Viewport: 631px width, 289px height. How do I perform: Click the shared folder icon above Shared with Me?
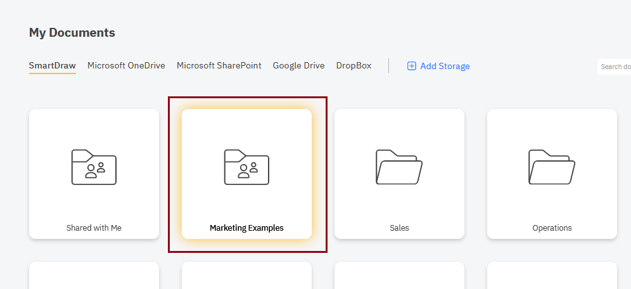click(94, 167)
